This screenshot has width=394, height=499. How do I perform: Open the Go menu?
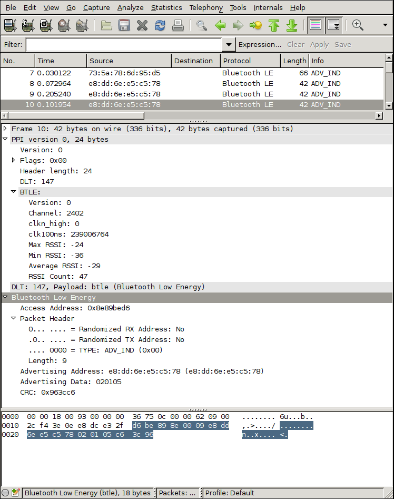(71, 7)
